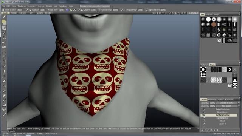Image resolution: width=242 pixels, height=136 pixels.
Task: Toggle visibility of BakedOcclusion layer
Action: [x=204, y=109]
